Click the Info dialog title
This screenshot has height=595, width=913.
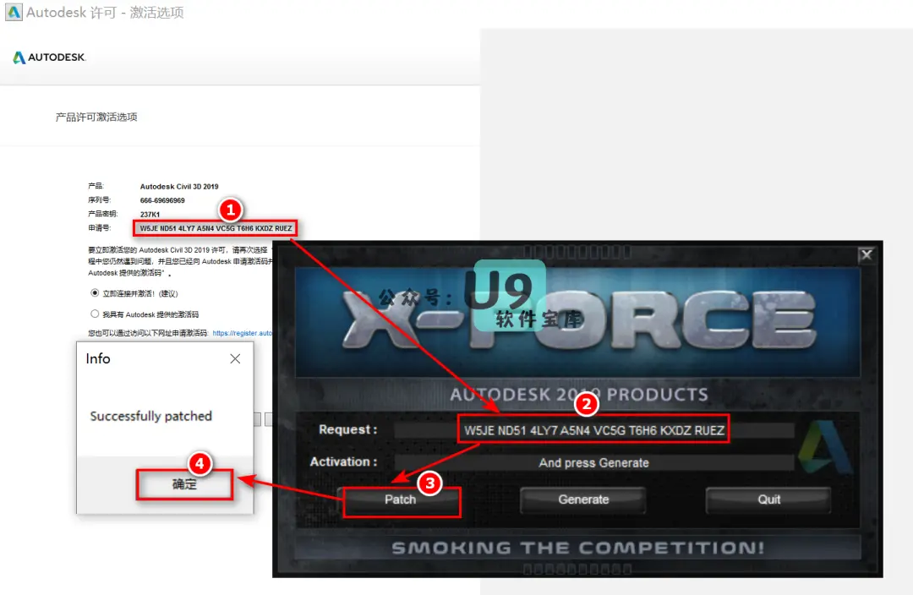(98, 358)
